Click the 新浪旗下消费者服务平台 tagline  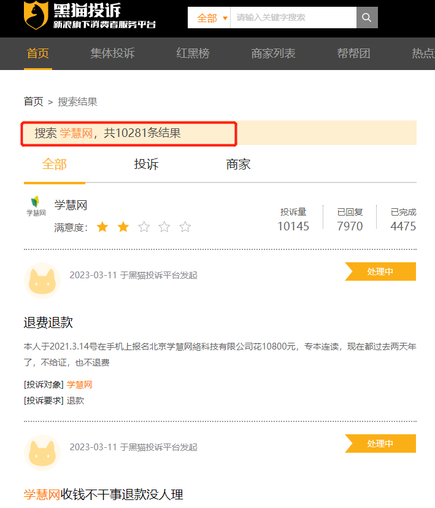click(104, 25)
